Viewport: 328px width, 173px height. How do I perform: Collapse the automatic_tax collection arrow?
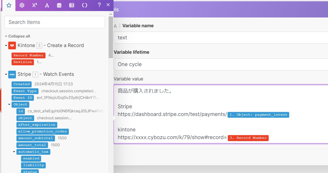[x=14, y=152]
